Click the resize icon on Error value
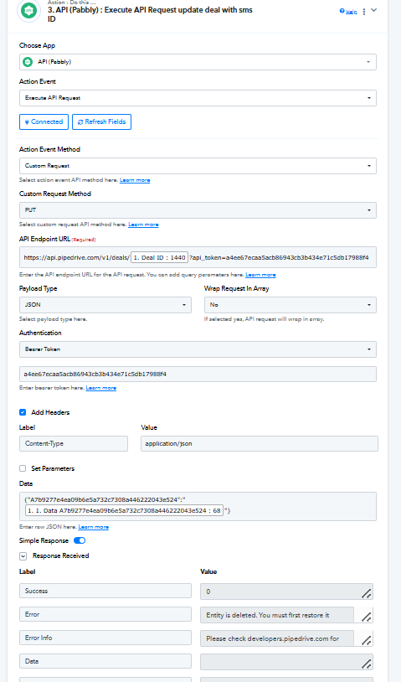Image resolution: width=401 pixels, height=682 pixels. point(366,617)
